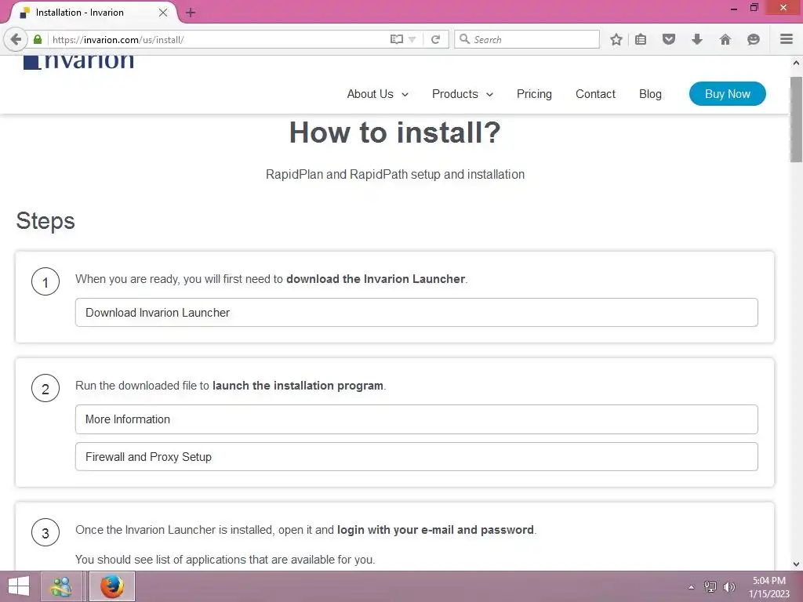Open the Hello chat smiley icon
This screenshot has width=803, height=602.
pos(754,39)
